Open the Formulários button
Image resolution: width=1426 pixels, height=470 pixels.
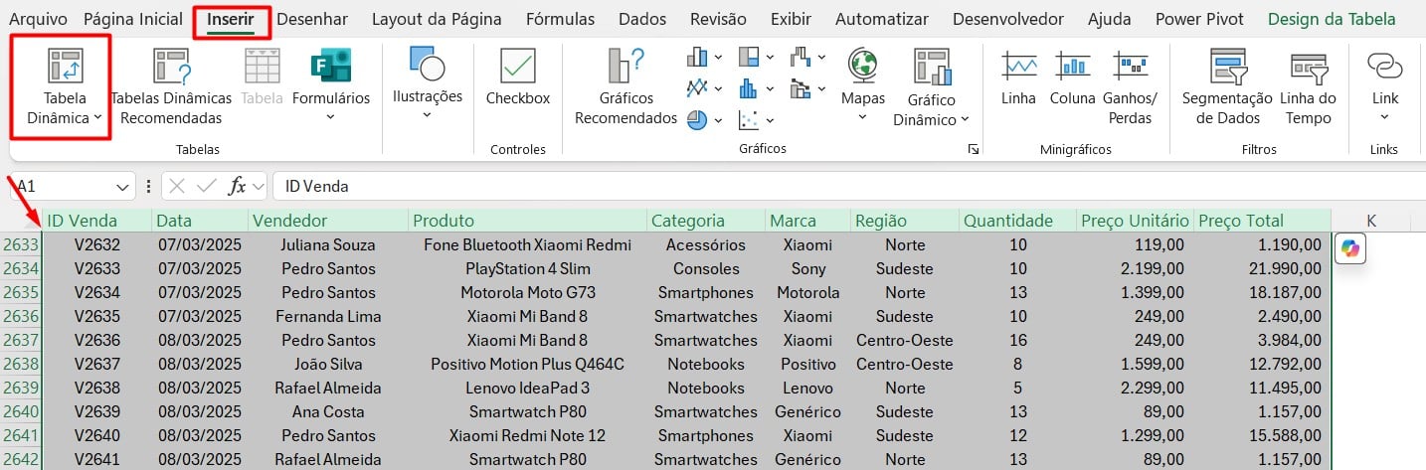pyautogui.click(x=331, y=87)
